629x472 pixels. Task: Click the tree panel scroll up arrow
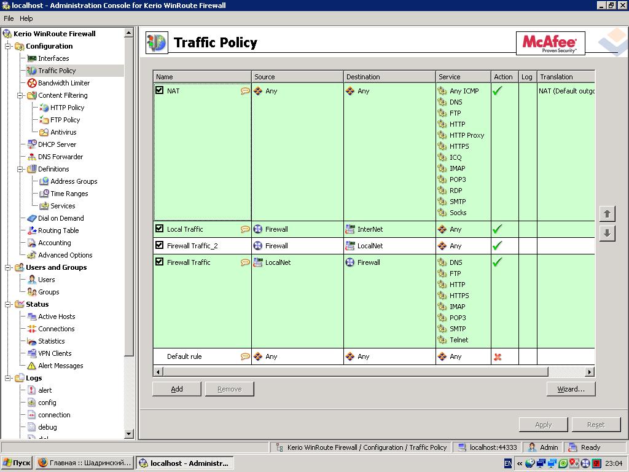coord(129,33)
